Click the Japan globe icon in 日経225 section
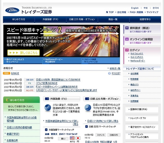This screenshot has height=143, width=164. [x=88, y=108]
